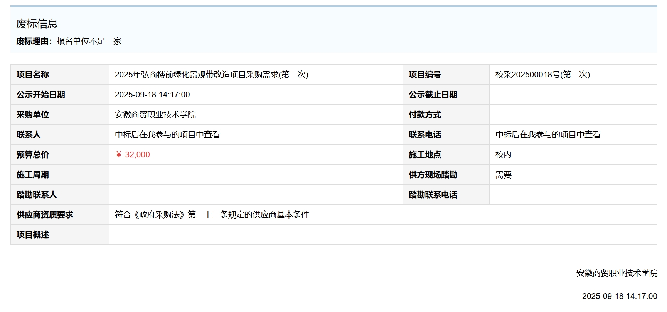Click the timestamp below the signature
The width and height of the screenshot is (667, 312).
[x=619, y=296]
